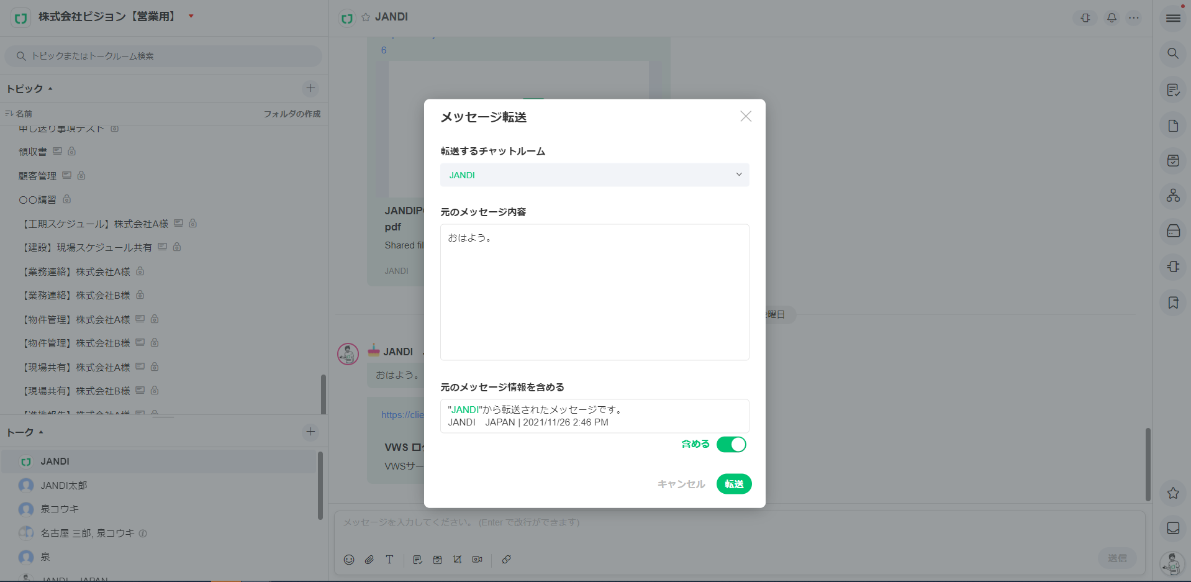1191x582 pixels.
Task: Click フォルダの作成 link
Action: [292, 114]
